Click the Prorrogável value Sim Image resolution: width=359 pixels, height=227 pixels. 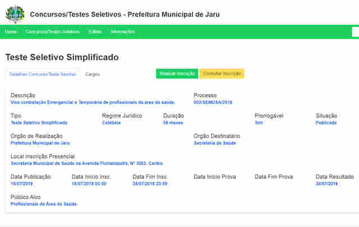pos(259,123)
